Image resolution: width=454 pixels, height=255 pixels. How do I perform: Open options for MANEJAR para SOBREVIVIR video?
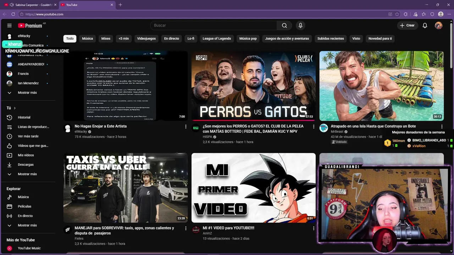[186, 228]
